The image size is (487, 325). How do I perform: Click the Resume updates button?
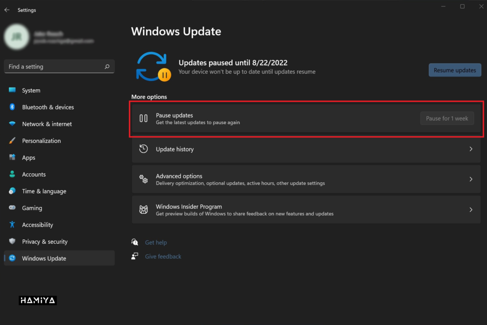(x=455, y=70)
